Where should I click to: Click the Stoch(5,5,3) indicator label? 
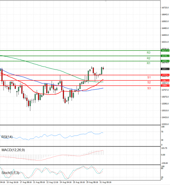pyautogui.click(x=10, y=173)
